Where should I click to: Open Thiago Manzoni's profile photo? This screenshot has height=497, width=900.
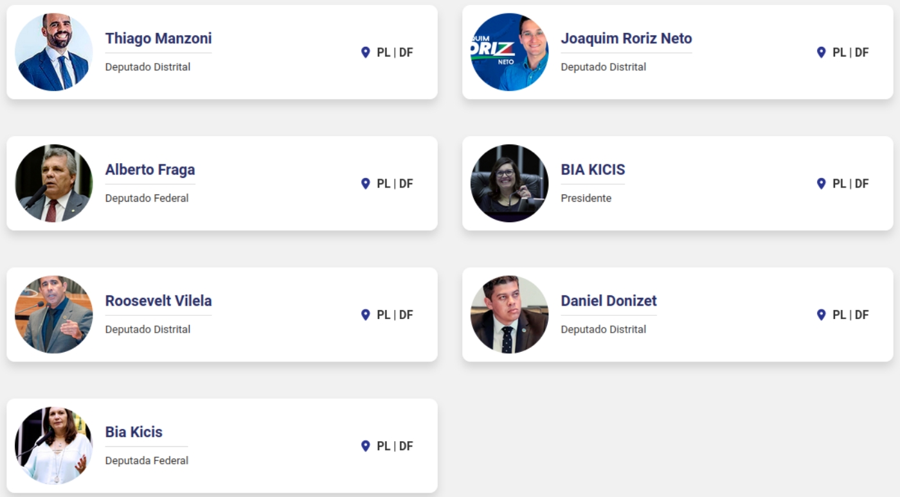coord(54,52)
